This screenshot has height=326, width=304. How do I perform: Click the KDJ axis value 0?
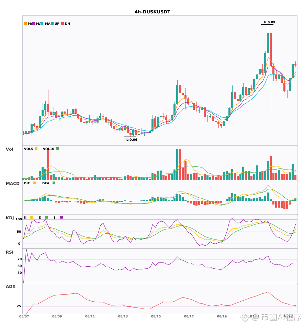19,244
